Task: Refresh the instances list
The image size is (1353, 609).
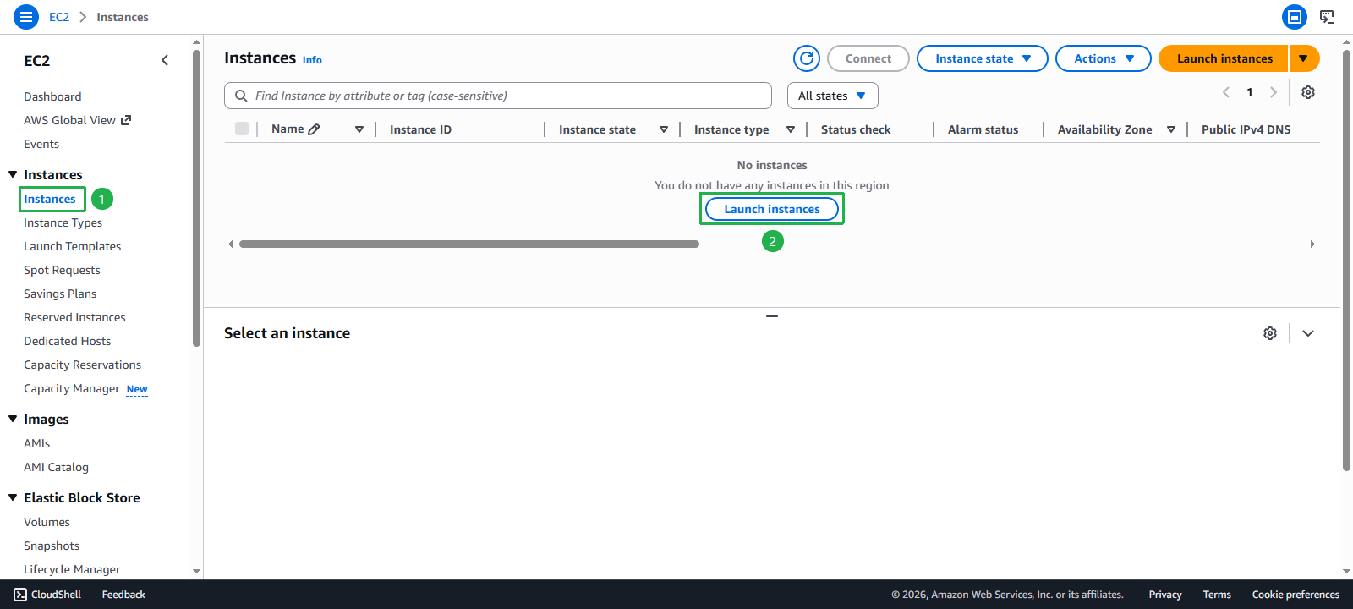Action: (x=807, y=58)
